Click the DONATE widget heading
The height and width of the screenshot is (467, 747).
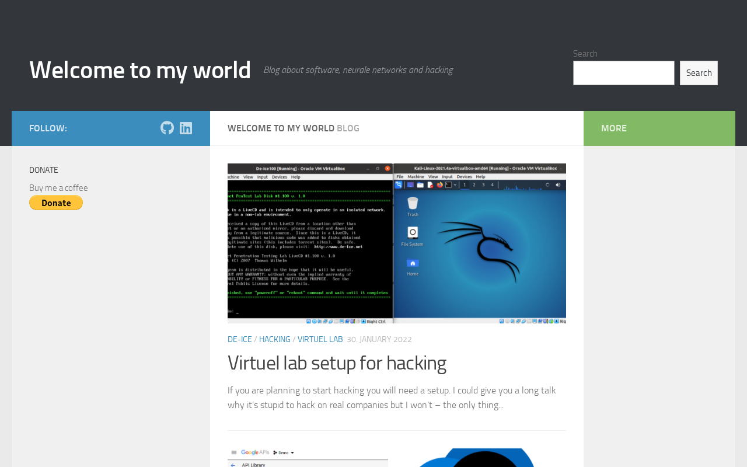pos(44,170)
